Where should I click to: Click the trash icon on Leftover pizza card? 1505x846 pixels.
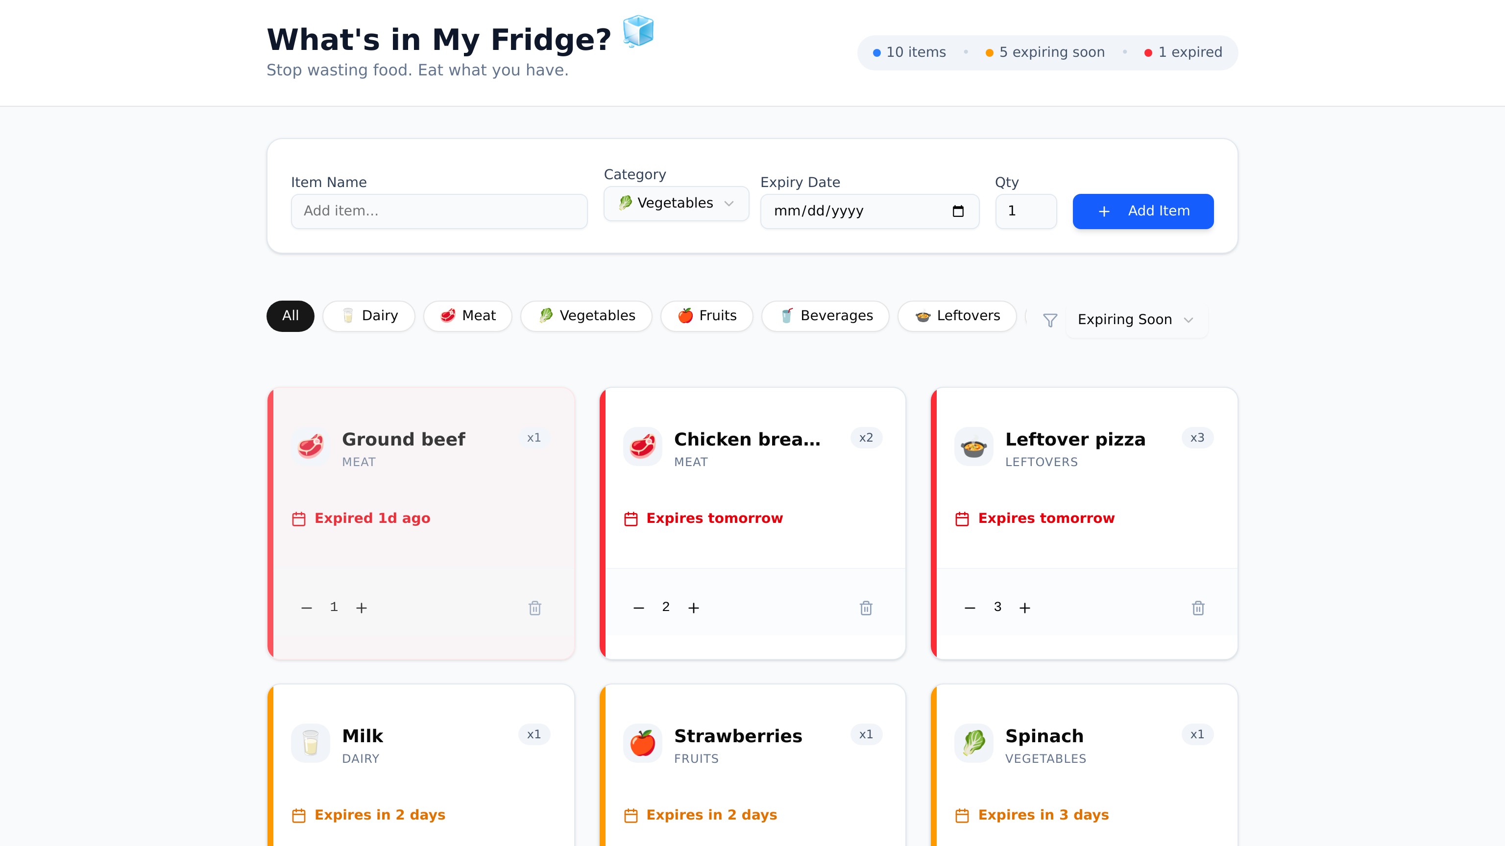(1198, 607)
